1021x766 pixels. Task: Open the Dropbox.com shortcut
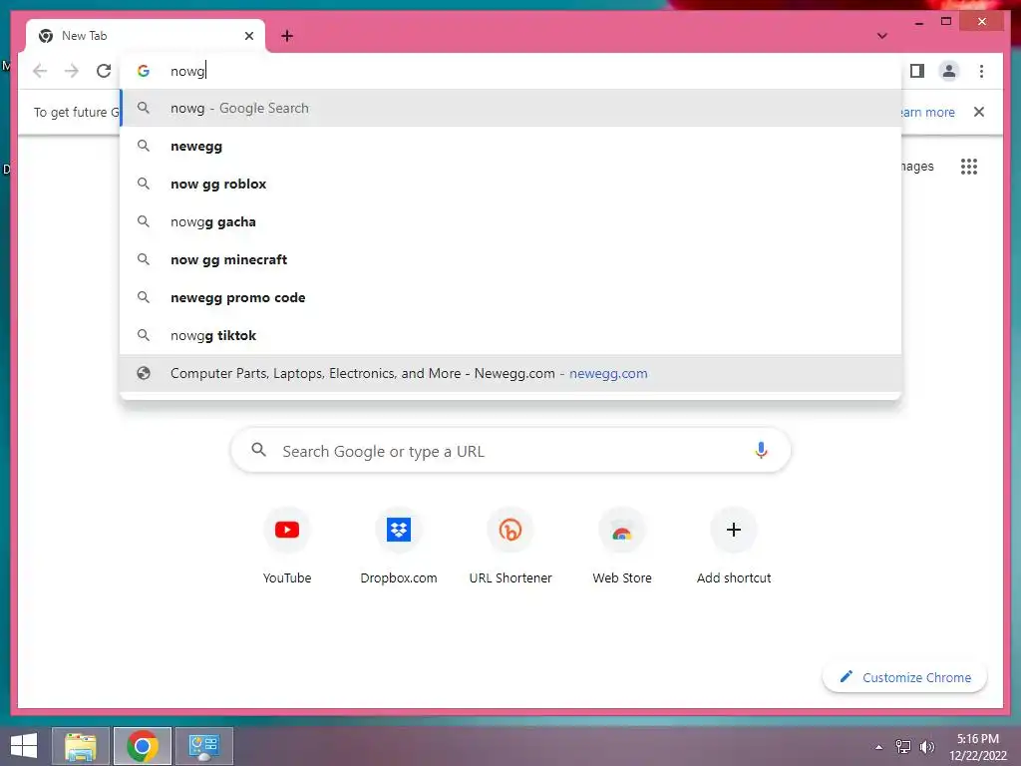tap(399, 548)
